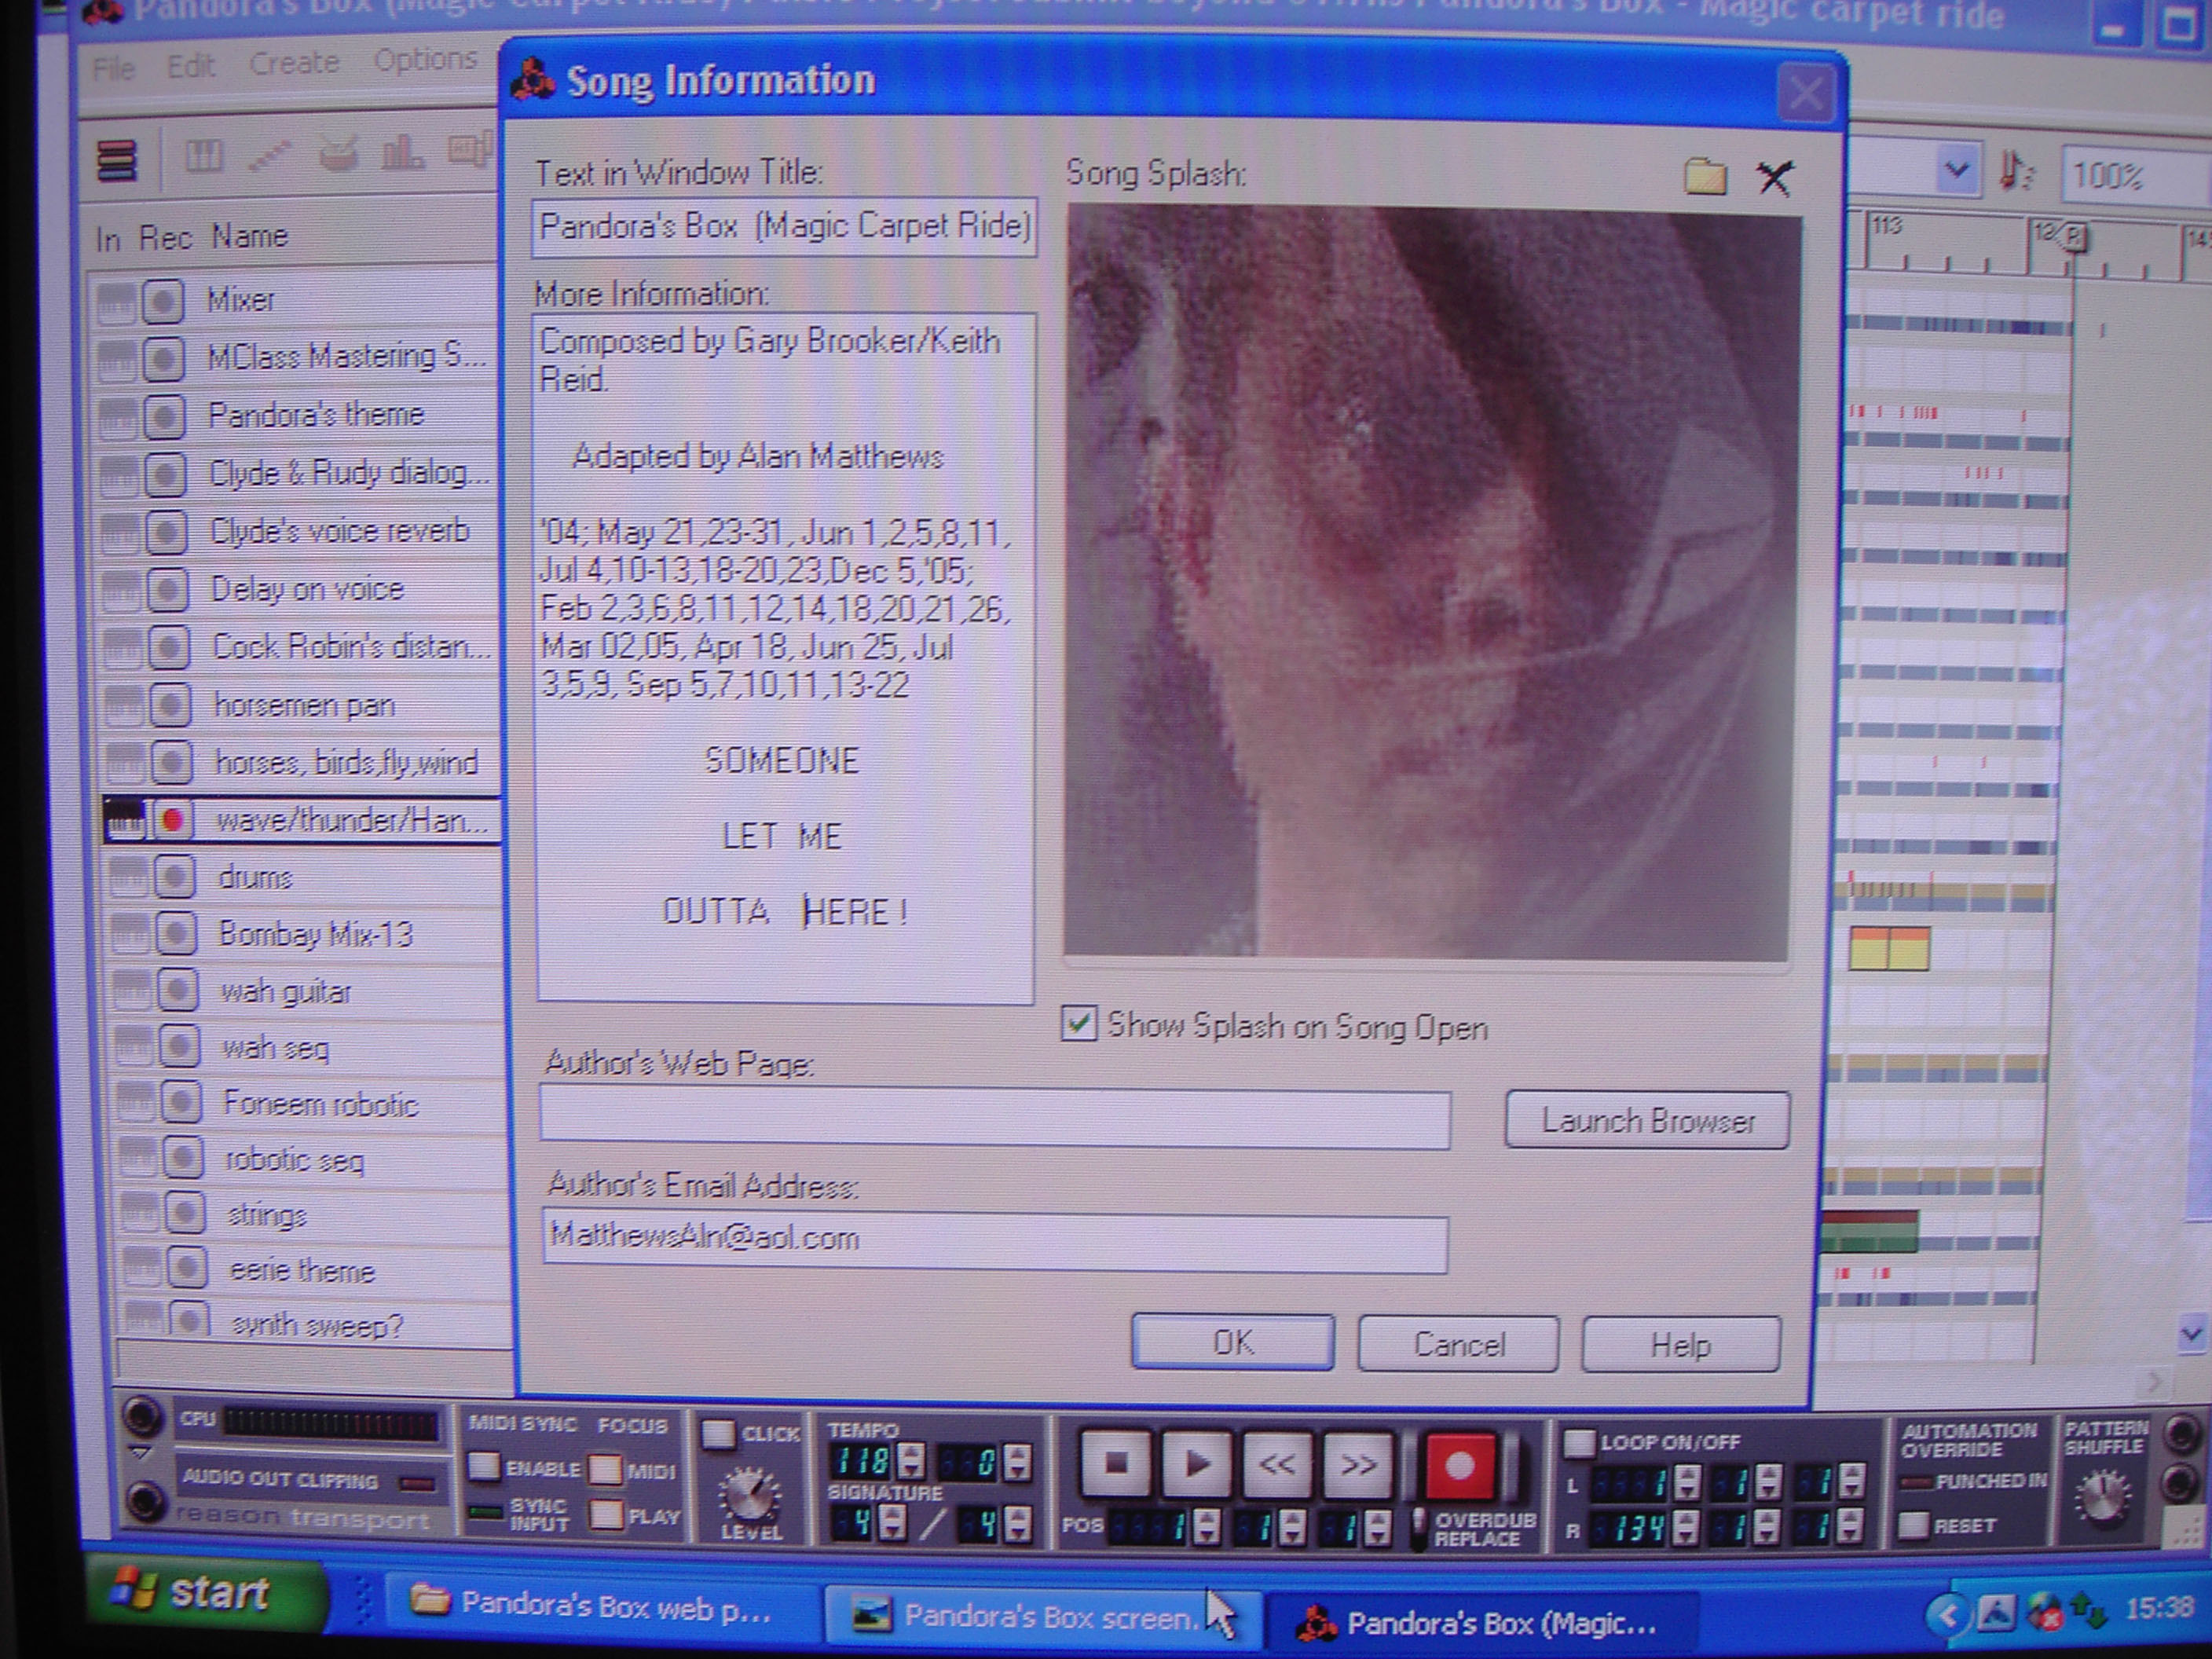Click the drum lane toolbar icon
Image resolution: width=2212 pixels, height=1659 pixels.
pos(338,155)
